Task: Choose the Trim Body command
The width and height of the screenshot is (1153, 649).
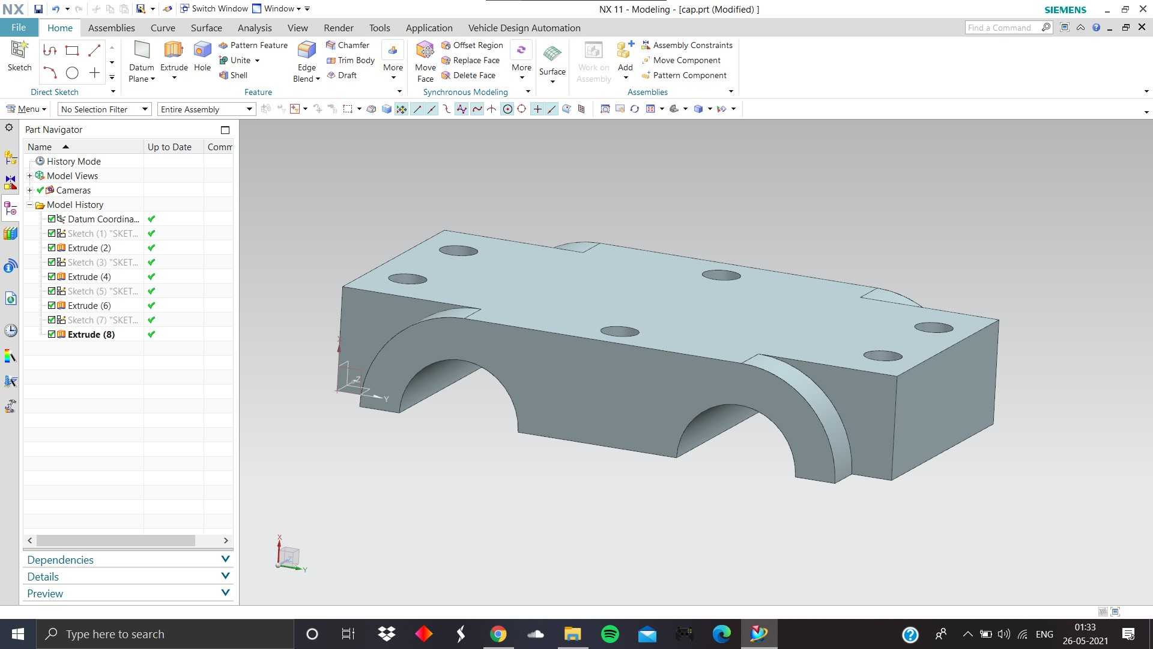Action: click(x=351, y=60)
